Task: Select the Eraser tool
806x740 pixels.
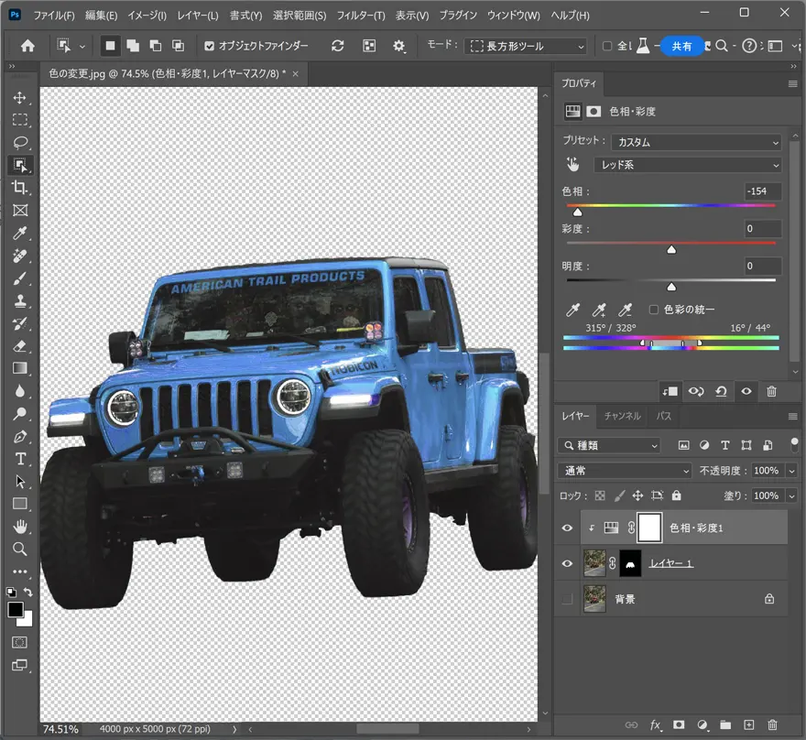Action: point(19,346)
